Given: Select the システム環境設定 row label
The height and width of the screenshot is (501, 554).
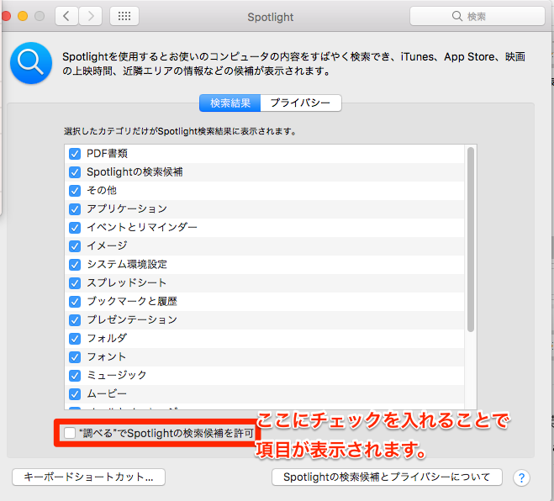Looking at the screenshot, I should [x=127, y=264].
